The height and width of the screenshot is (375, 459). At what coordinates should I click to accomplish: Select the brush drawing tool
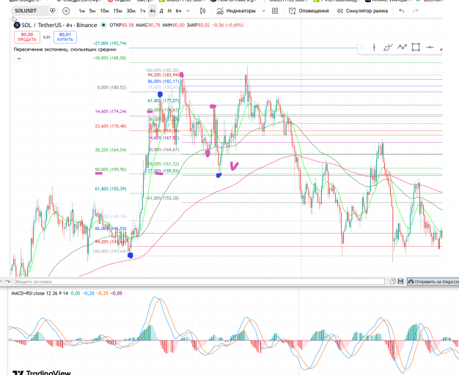coord(388,48)
